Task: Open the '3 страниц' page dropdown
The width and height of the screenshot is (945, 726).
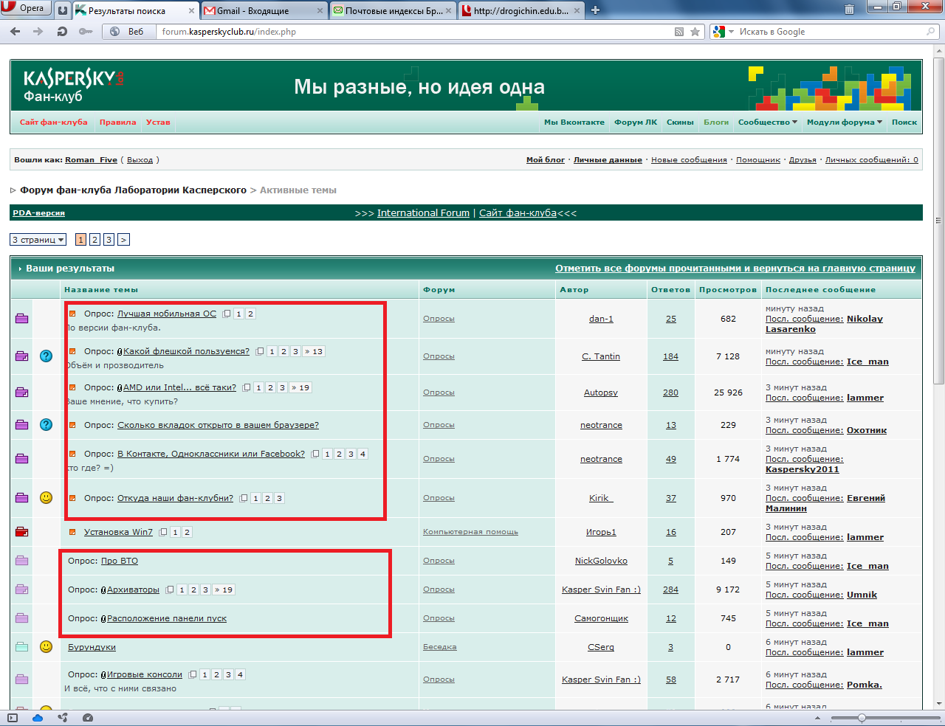Action: tap(38, 240)
